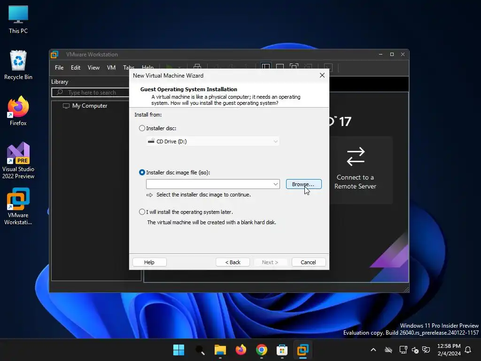Viewport: 481px width, 361px height.
Task: Click the Browse... button
Action: pyautogui.click(x=304, y=184)
